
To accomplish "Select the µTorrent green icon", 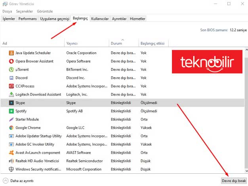I will pyautogui.click(x=11, y=70).
